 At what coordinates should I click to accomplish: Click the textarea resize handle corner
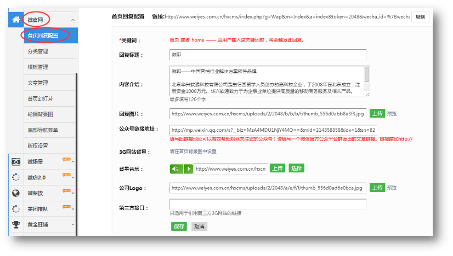coord(367,94)
